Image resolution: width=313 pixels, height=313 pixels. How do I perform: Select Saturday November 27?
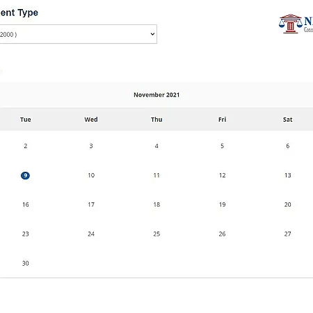(x=288, y=234)
